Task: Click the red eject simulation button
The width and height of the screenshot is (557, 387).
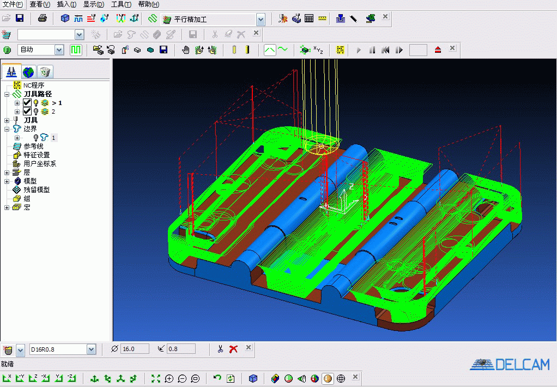Action: pos(438,50)
